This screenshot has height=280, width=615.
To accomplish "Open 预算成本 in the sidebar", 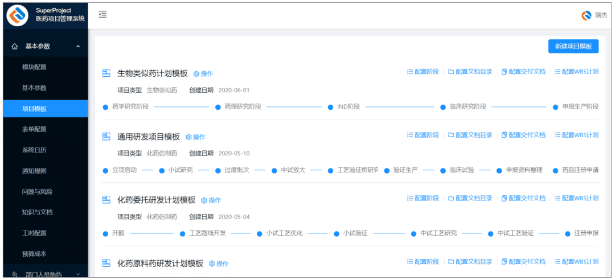I will [46, 254].
